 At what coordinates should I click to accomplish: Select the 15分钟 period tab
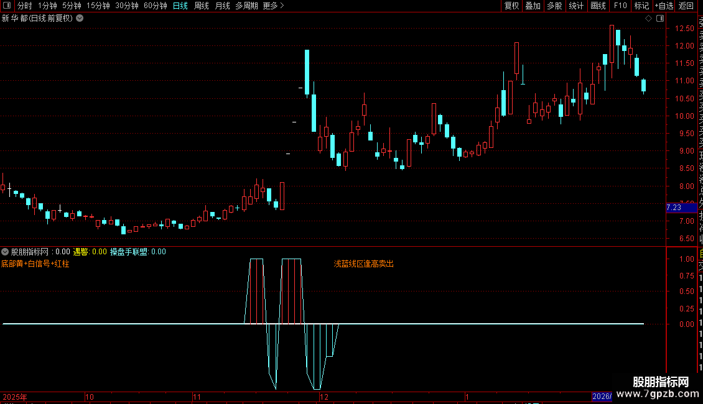coord(98,6)
